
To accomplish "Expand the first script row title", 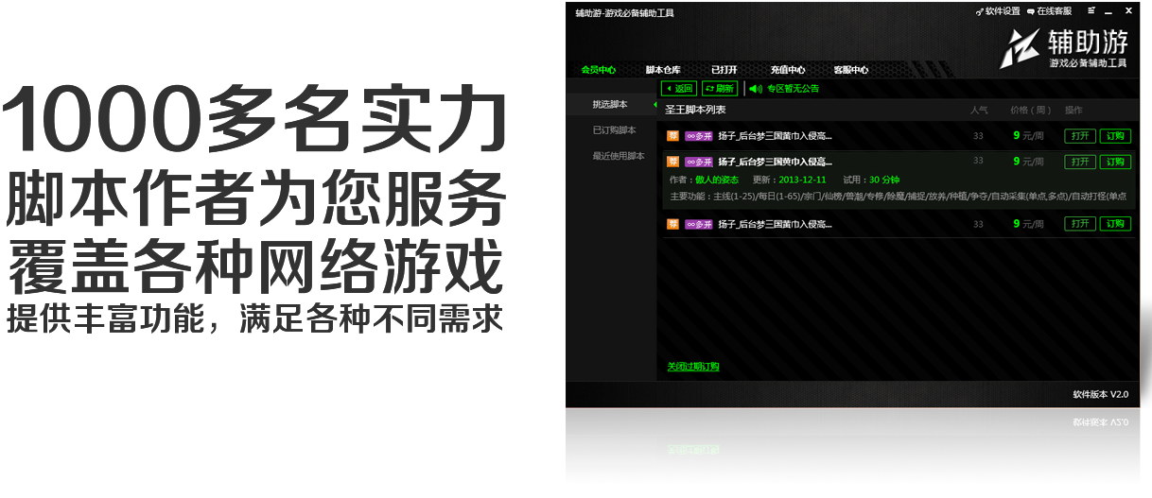I will [775, 136].
